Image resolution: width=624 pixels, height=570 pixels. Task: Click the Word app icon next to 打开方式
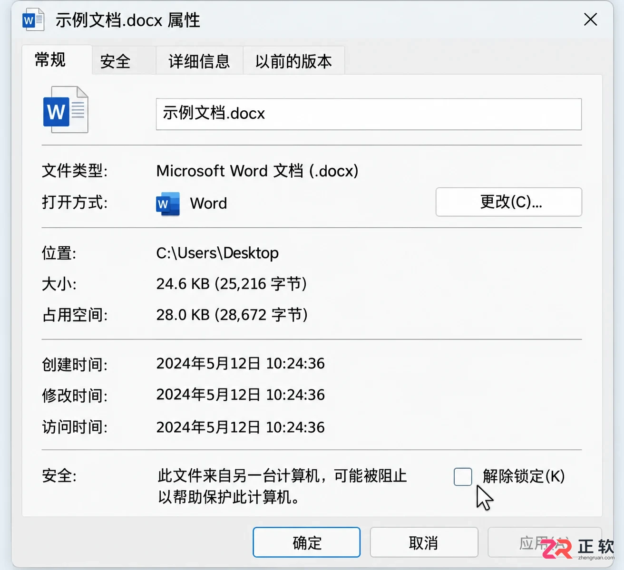pyautogui.click(x=168, y=204)
